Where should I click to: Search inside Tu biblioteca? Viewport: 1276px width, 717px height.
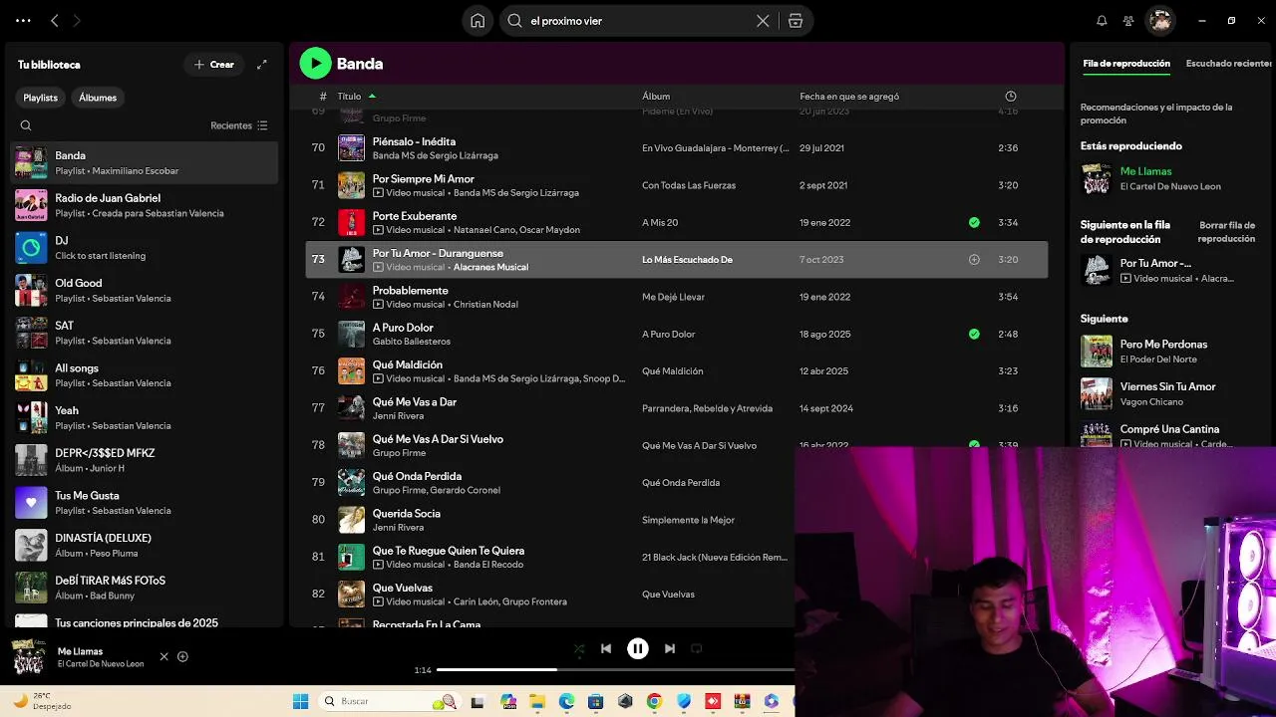point(26,125)
